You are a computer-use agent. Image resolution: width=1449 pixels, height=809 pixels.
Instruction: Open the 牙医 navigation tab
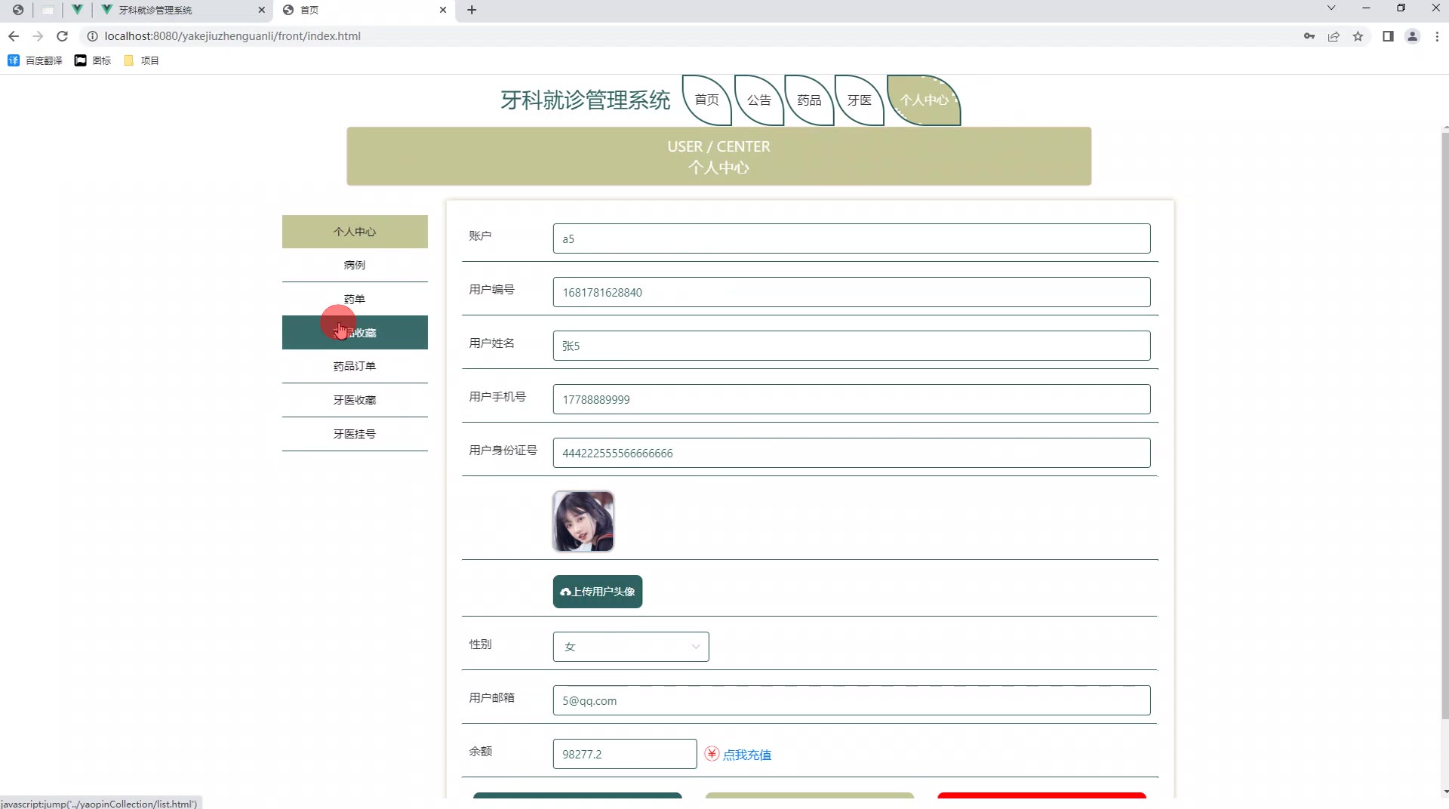860,100
